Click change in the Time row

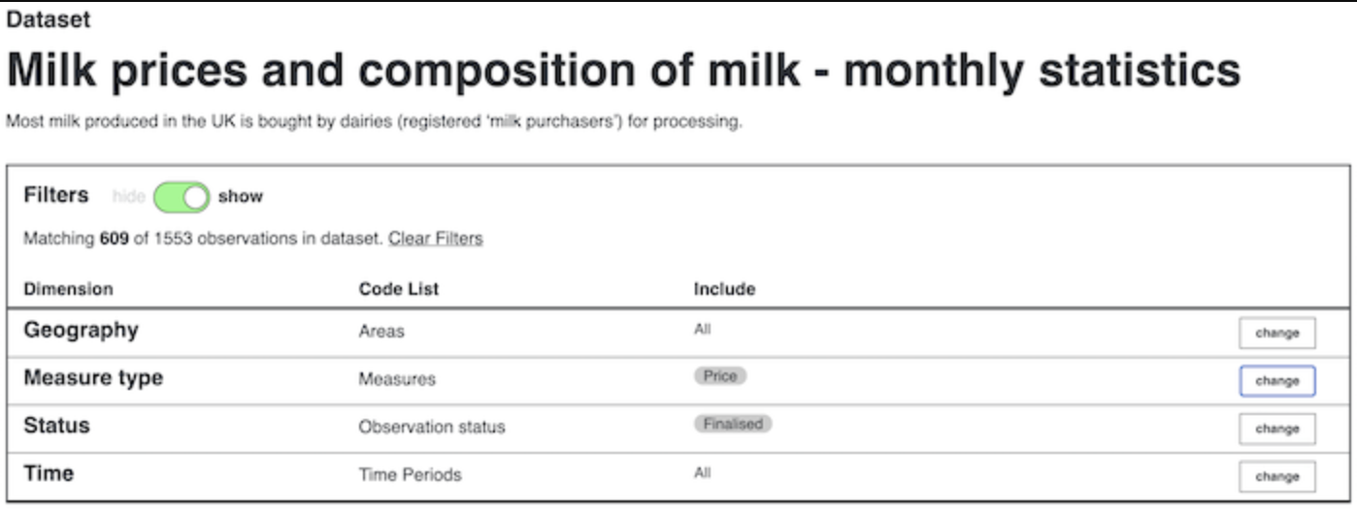(x=1276, y=476)
